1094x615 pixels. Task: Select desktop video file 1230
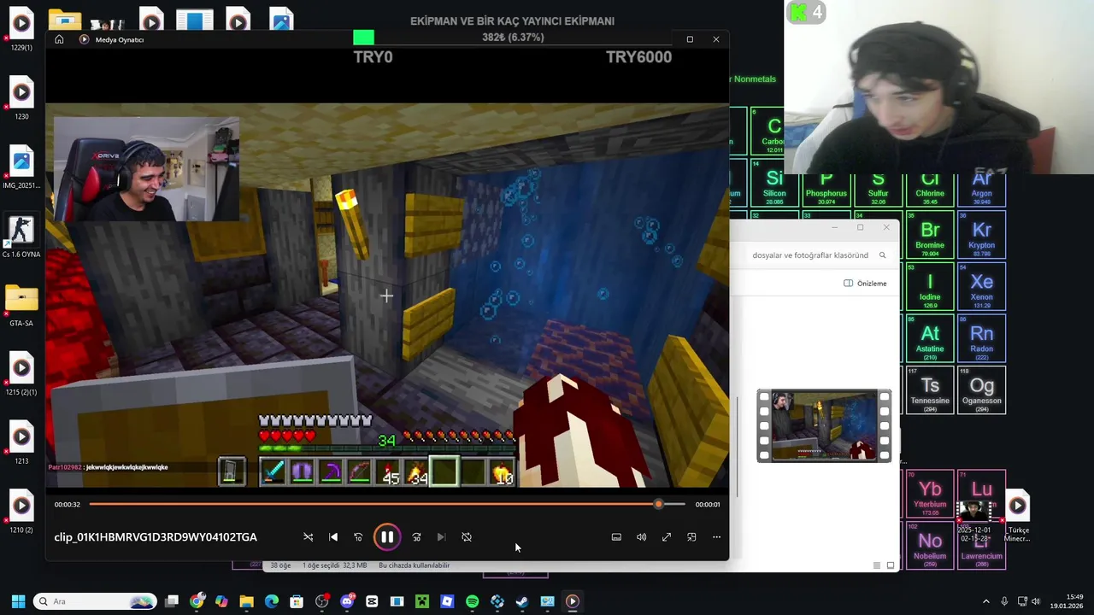21,98
